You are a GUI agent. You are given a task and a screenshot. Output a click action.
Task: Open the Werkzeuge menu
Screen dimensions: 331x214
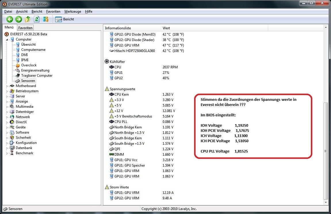[x=73, y=11]
